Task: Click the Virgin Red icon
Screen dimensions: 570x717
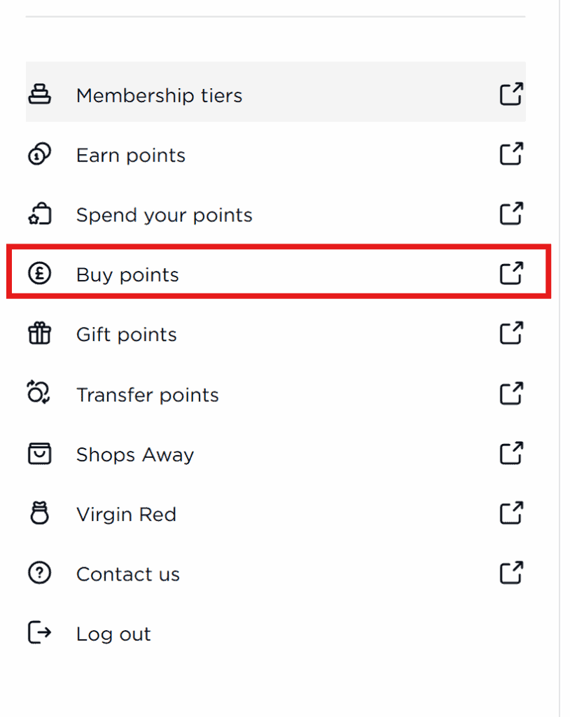Action: pyautogui.click(x=39, y=514)
